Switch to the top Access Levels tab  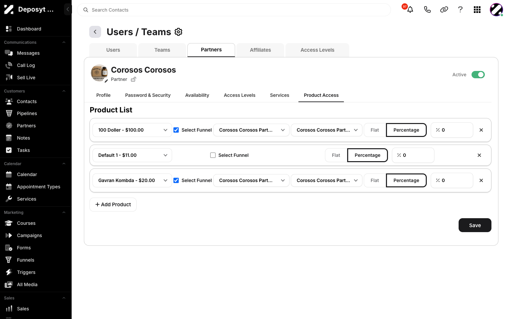click(317, 50)
